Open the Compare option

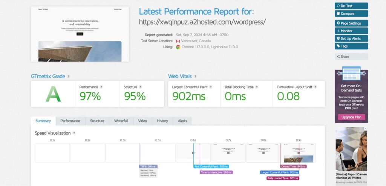point(351,14)
